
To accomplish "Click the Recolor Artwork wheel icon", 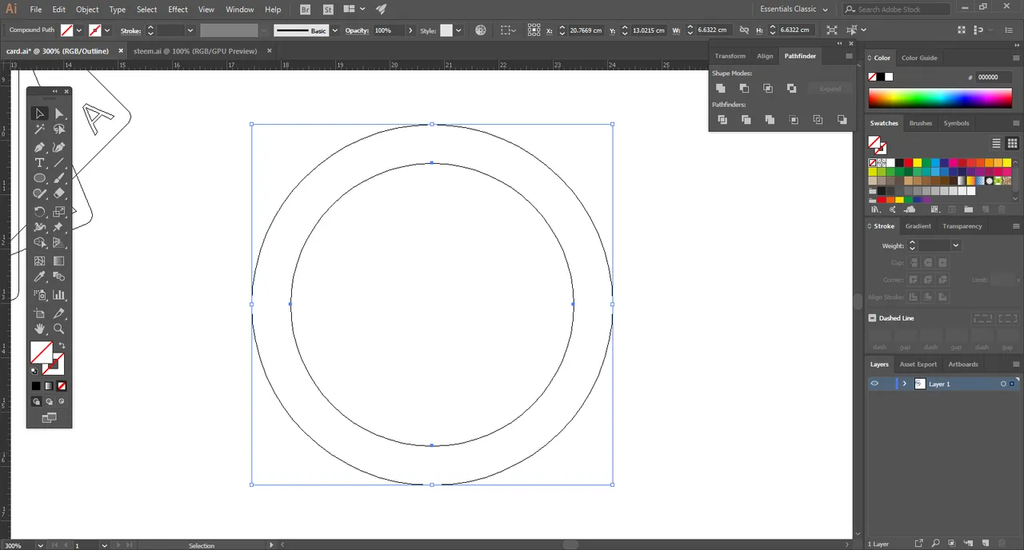I will click(481, 30).
